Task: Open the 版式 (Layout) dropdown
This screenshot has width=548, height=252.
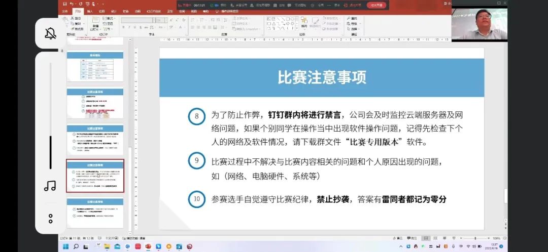Action: [110, 18]
